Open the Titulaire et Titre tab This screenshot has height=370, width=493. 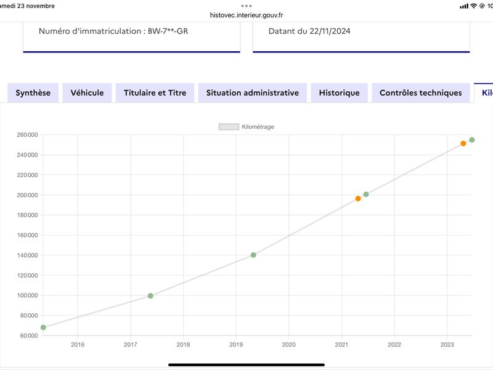click(155, 93)
